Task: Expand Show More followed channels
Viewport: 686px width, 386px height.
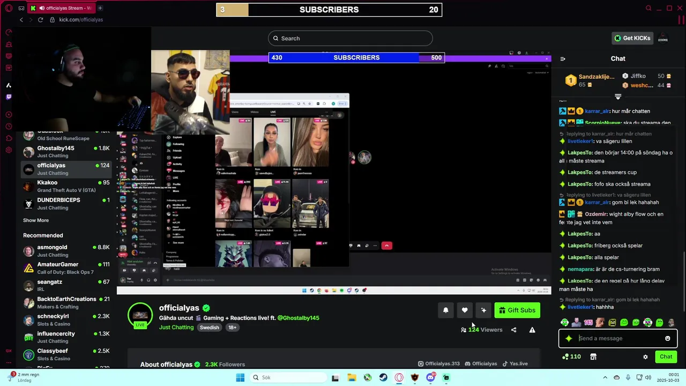Action: [36, 220]
